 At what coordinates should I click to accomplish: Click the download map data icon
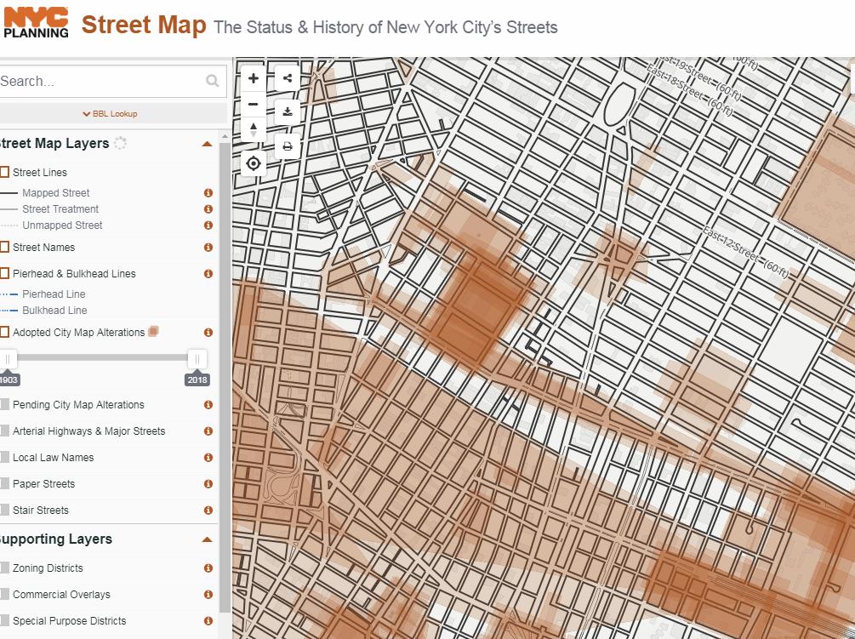tap(287, 111)
